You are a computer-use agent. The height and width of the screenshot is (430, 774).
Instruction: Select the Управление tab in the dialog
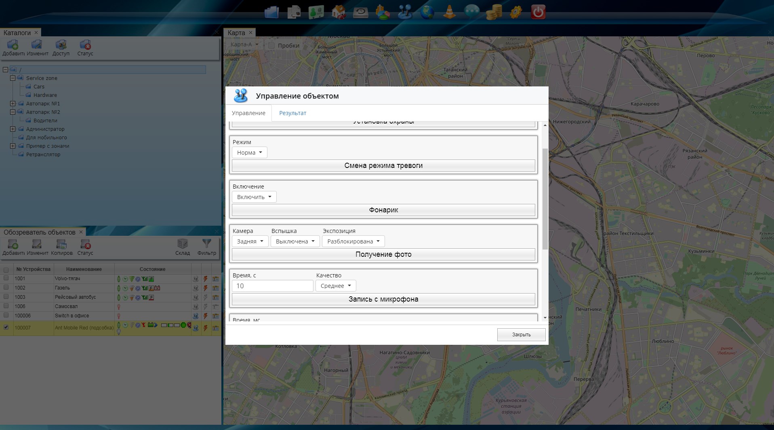click(x=248, y=113)
